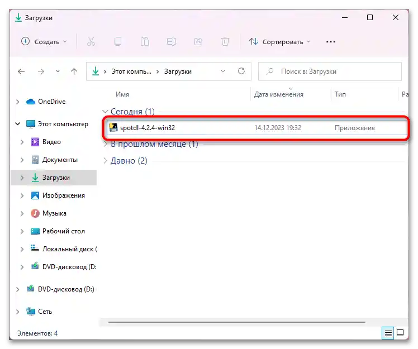
Task: Minimize the Загрузки window
Action: tap(345, 17)
